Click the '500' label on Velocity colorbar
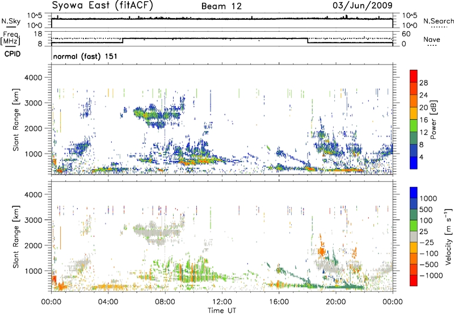454x314 pixels. (x=426, y=209)
